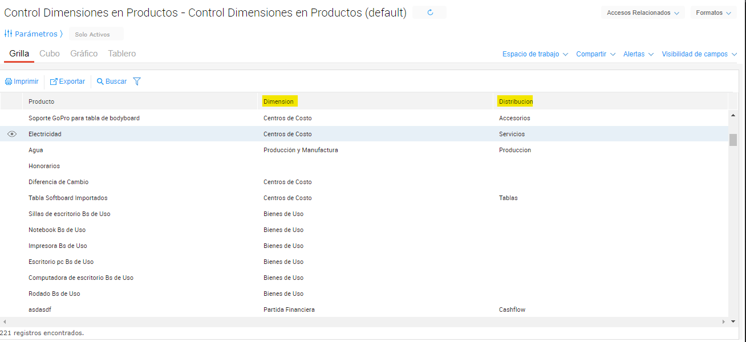Click the Imprimir printer icon

(9, 82)
